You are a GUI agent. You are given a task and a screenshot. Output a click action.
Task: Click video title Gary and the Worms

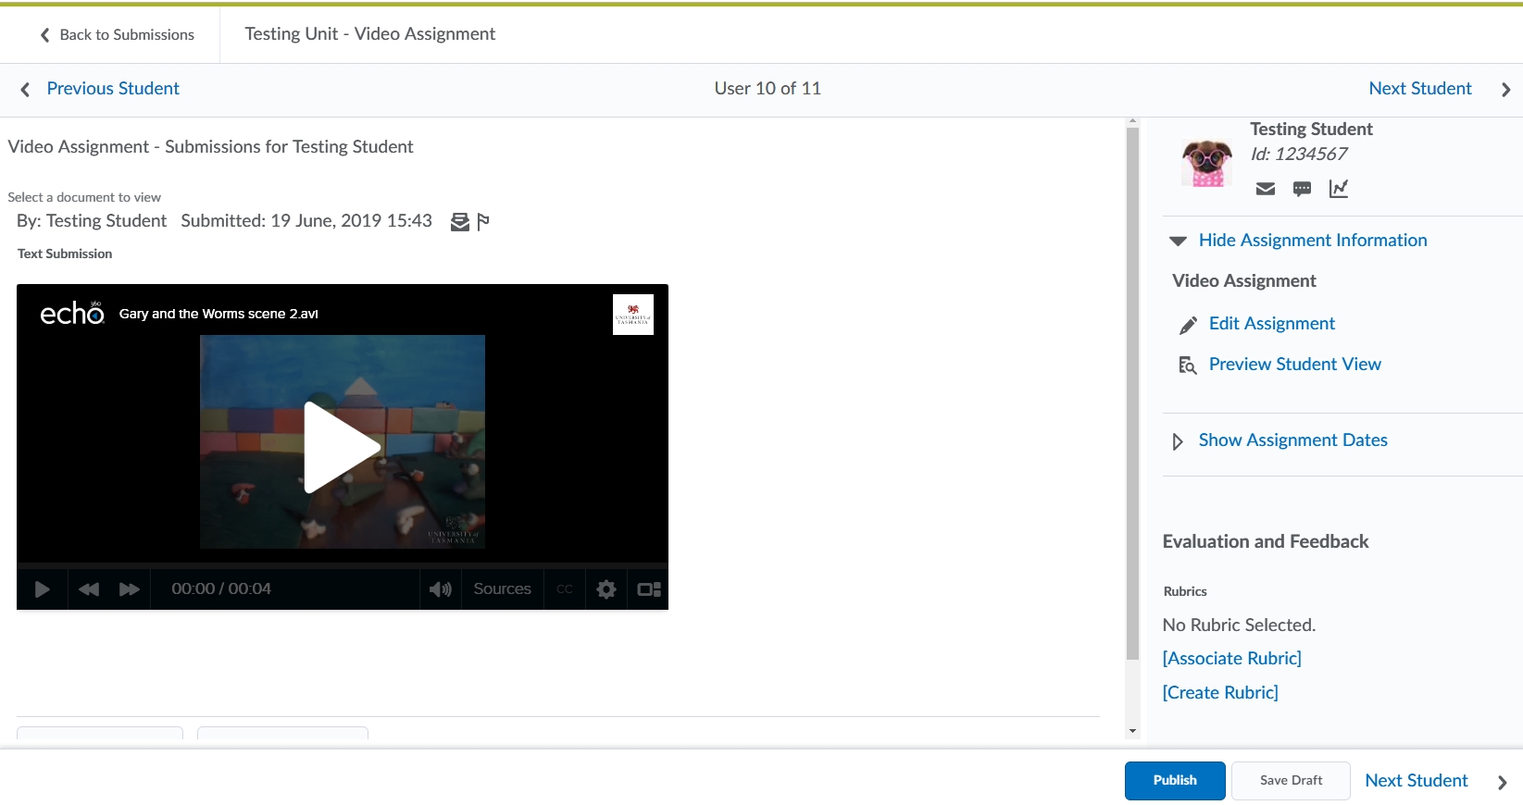218,314
